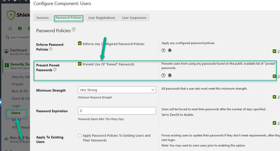
Task: Click the WordPress icon in the Prevent Pwned Passwords row
Action: (170, 75)
